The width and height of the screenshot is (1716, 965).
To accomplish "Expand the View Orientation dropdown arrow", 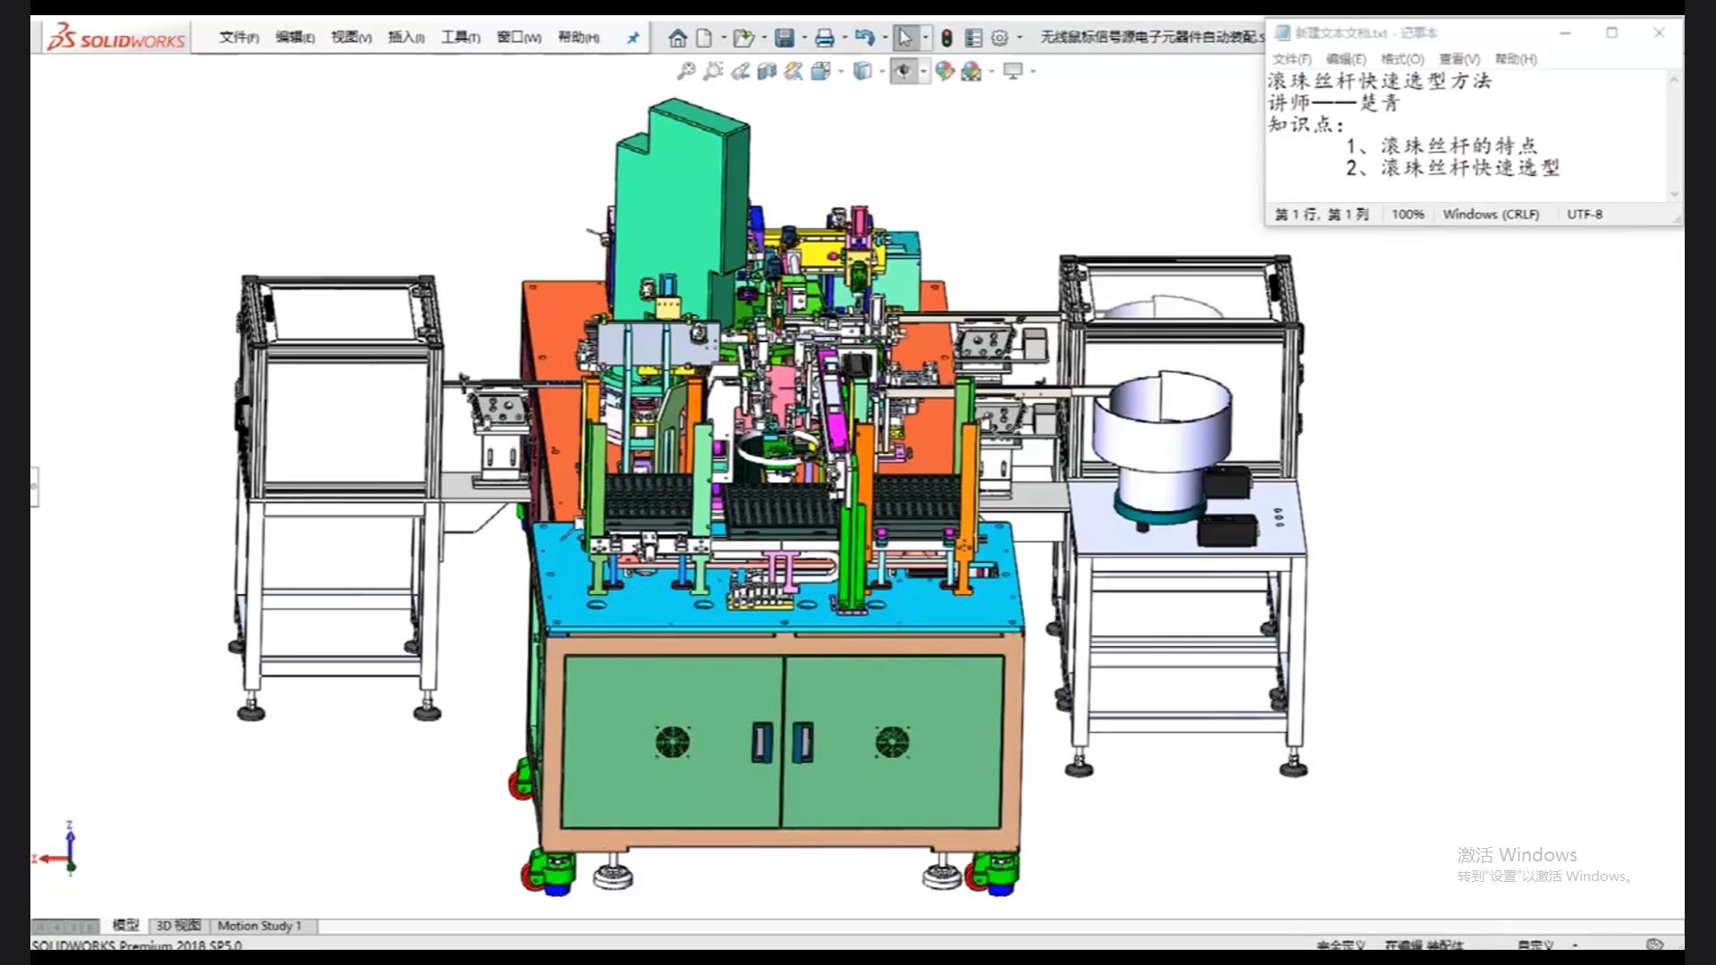I will coord(840,71).
